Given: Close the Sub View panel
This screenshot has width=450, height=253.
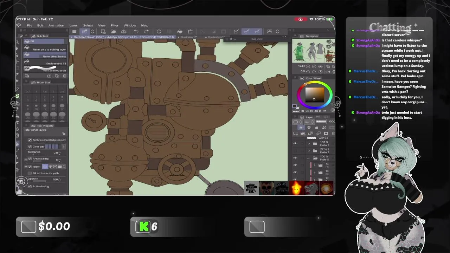Looking at the screenshot, I should point(231,39).
